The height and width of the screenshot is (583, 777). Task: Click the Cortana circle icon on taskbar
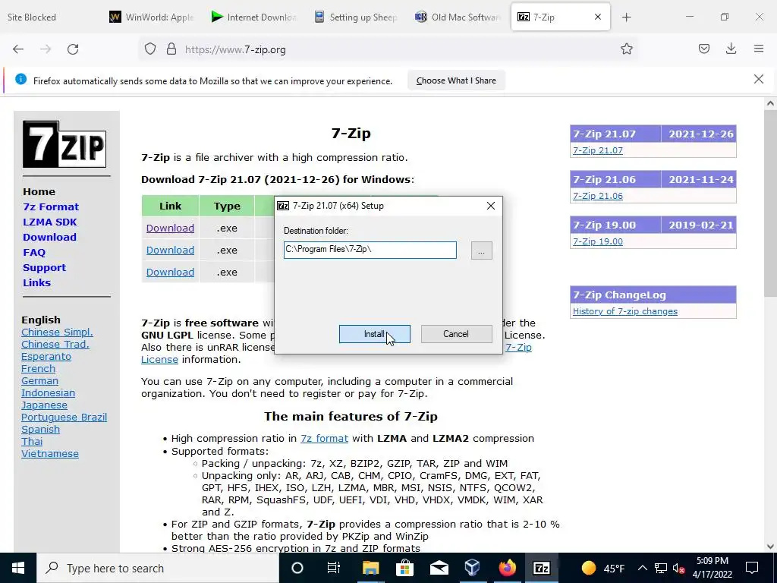tap(297, 568)
